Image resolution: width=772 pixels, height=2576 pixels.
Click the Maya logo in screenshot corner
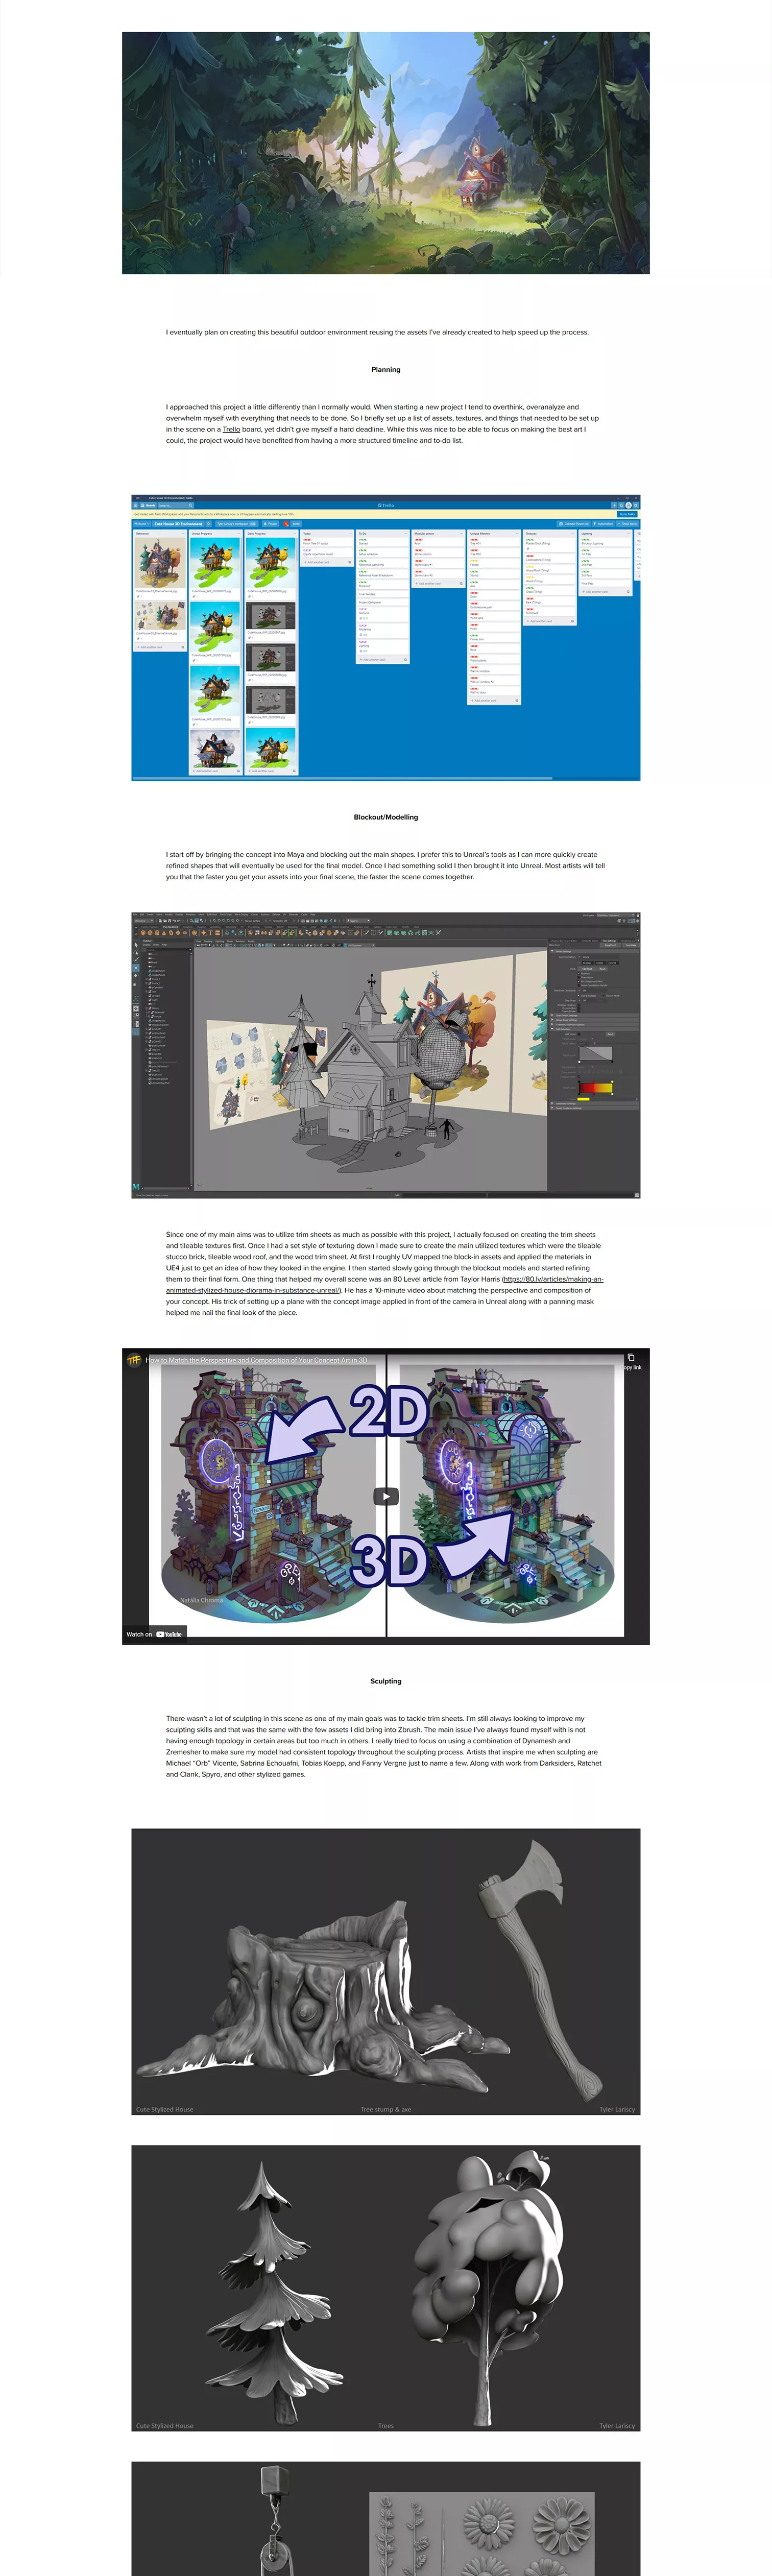click(x=136, y=1187)
